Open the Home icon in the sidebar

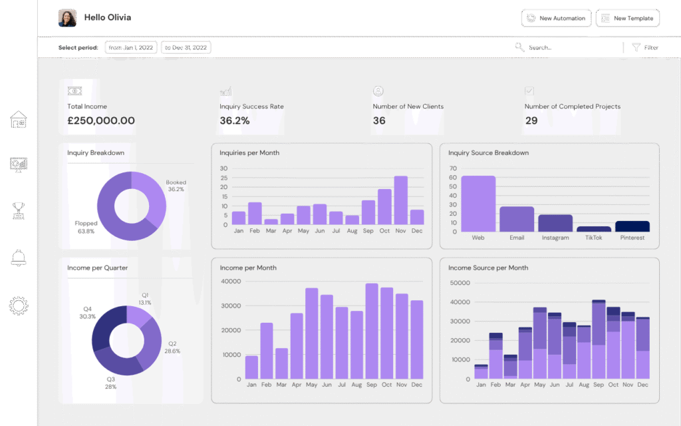(19, 120)
